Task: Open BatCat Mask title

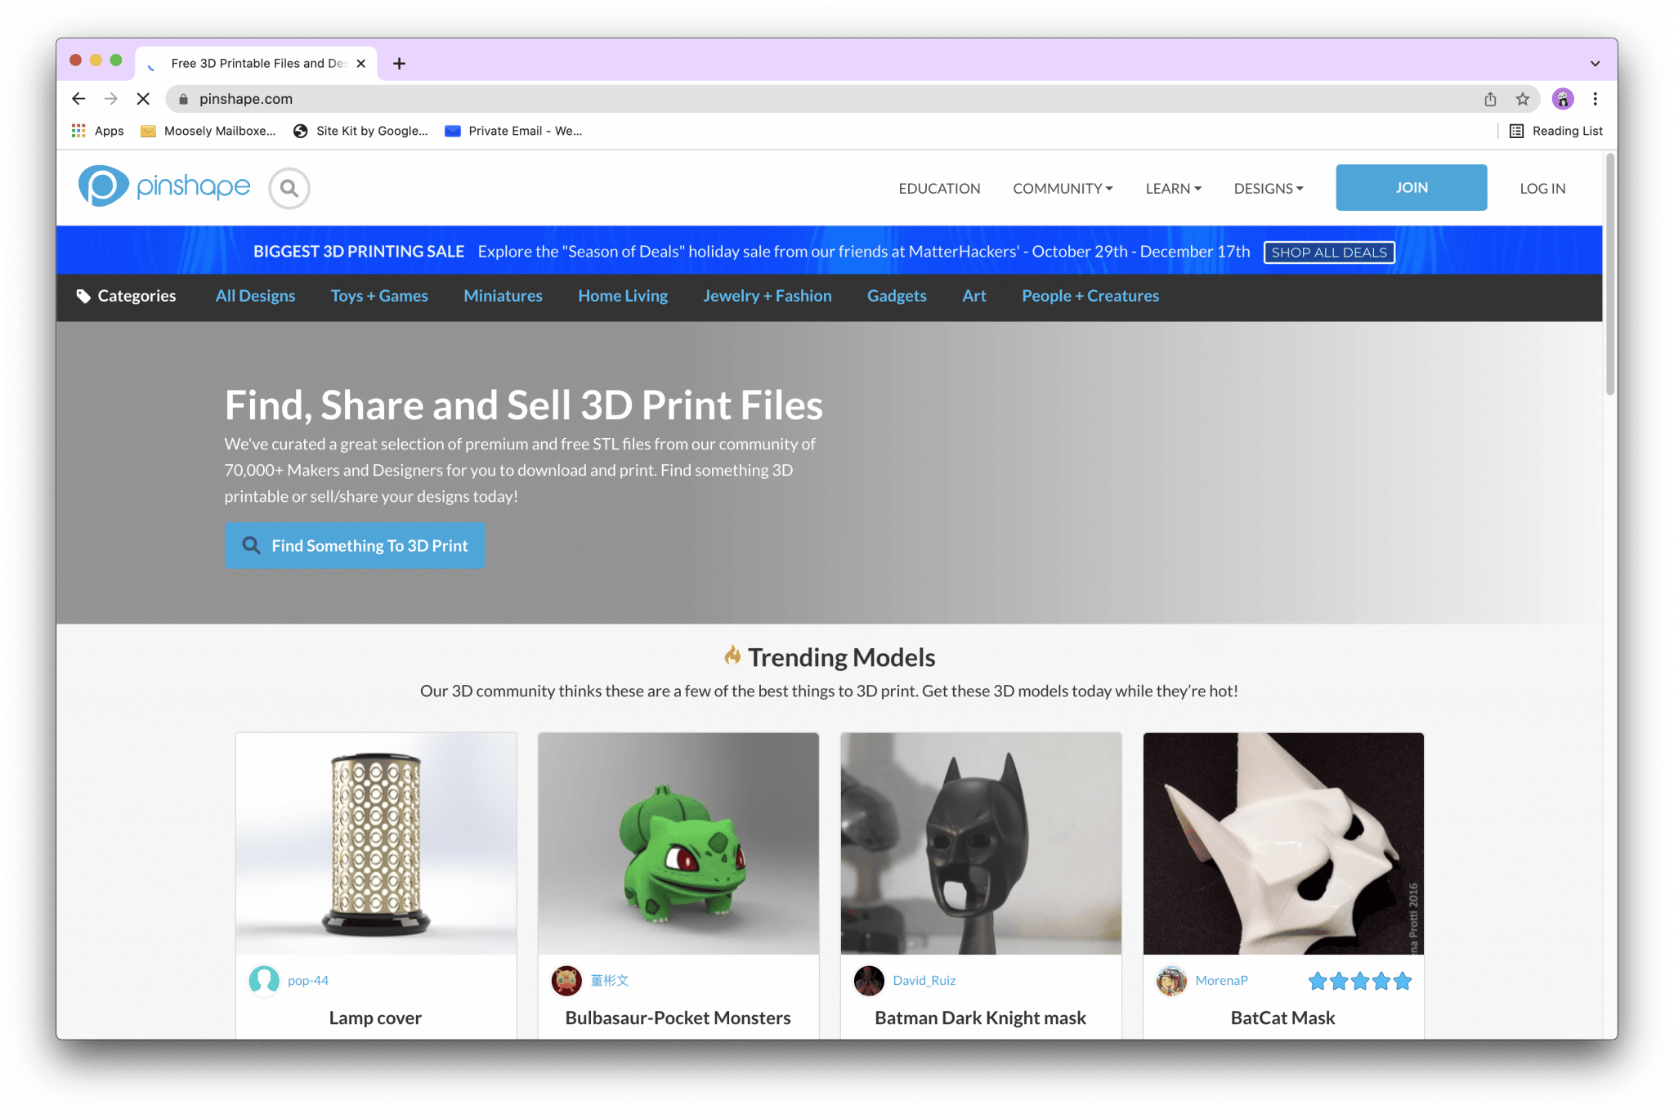Action: 1282,1018
